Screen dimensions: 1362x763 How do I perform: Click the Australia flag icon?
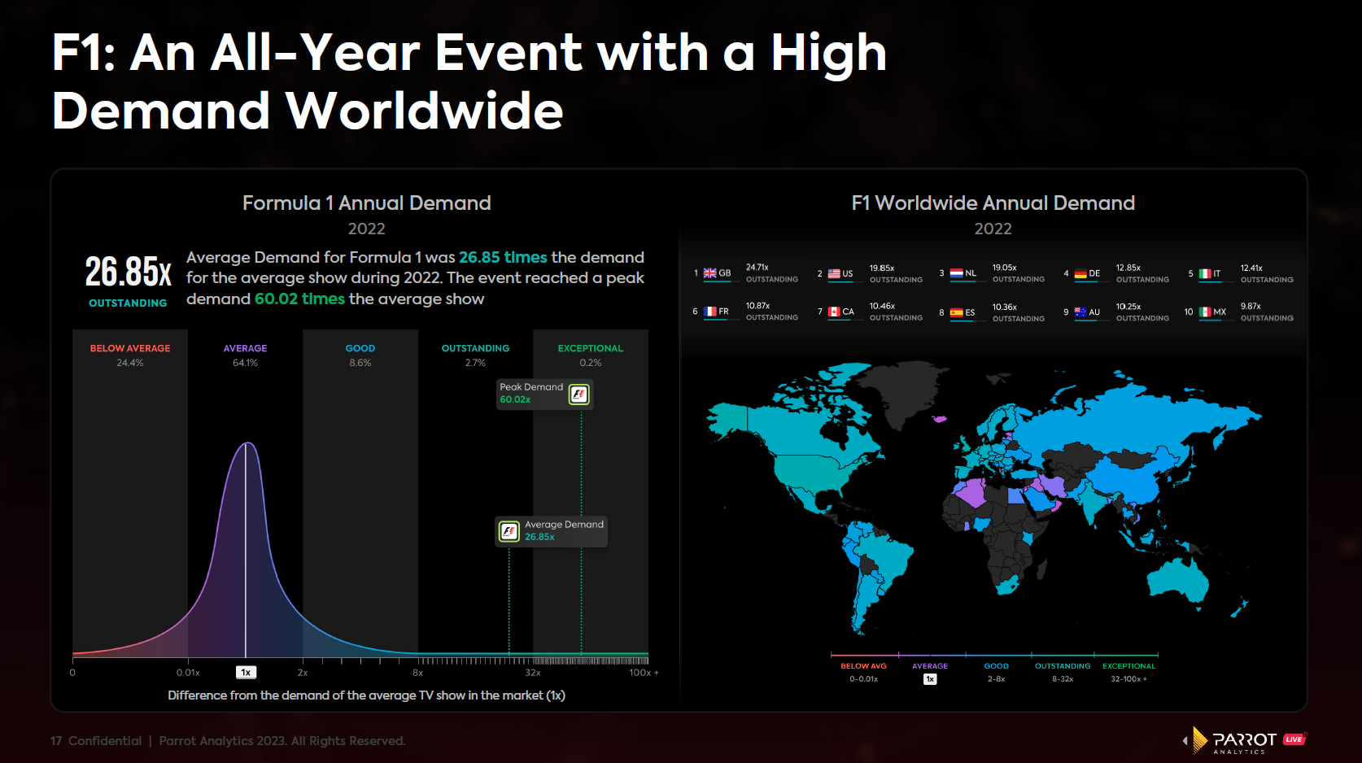point(1080,312)
